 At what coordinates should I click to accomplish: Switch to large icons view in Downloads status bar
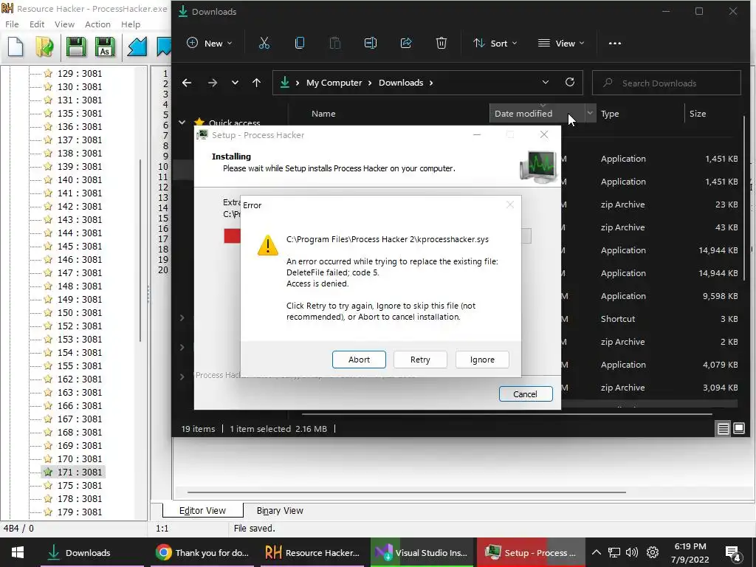(x=738, y=428)
